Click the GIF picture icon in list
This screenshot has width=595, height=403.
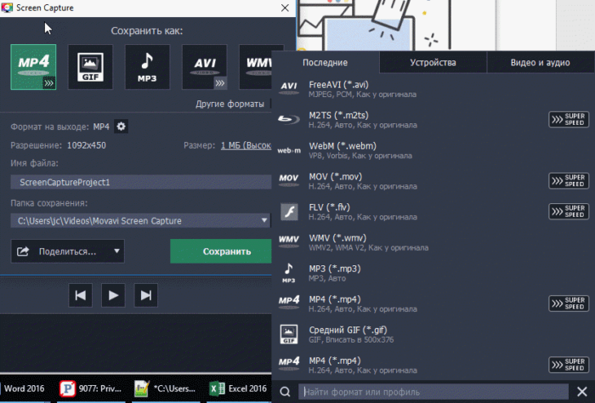click(289, 334)
